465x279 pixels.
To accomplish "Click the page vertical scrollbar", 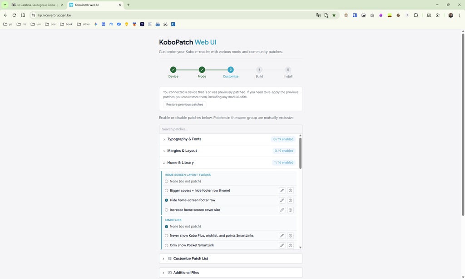I will (463, 125).
